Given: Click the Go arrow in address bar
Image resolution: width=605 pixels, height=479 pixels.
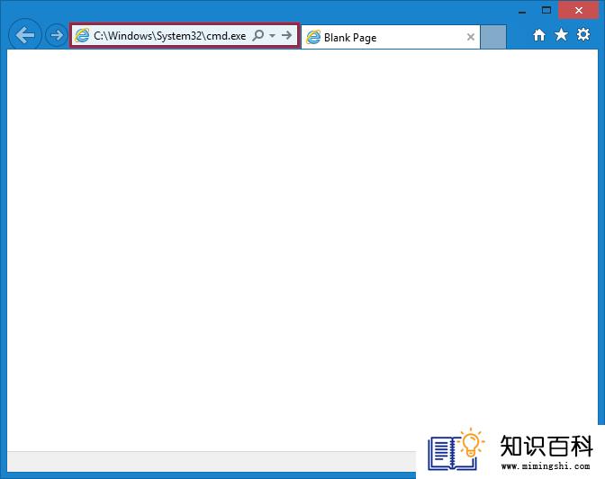Looking at the screenshot, I should (286, 35).
